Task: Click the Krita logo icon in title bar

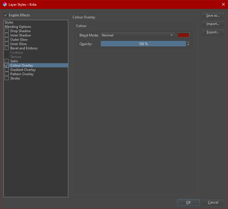Action: [5, 4]
